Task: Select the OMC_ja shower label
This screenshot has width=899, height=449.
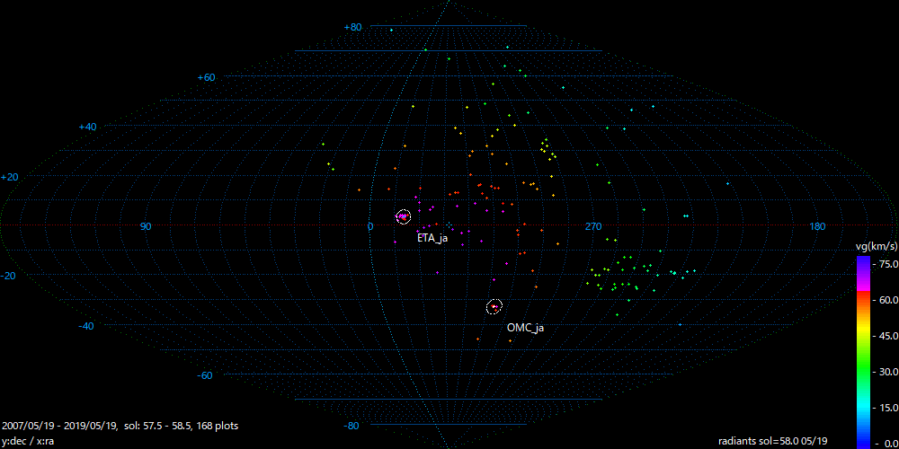Action: 525,328
